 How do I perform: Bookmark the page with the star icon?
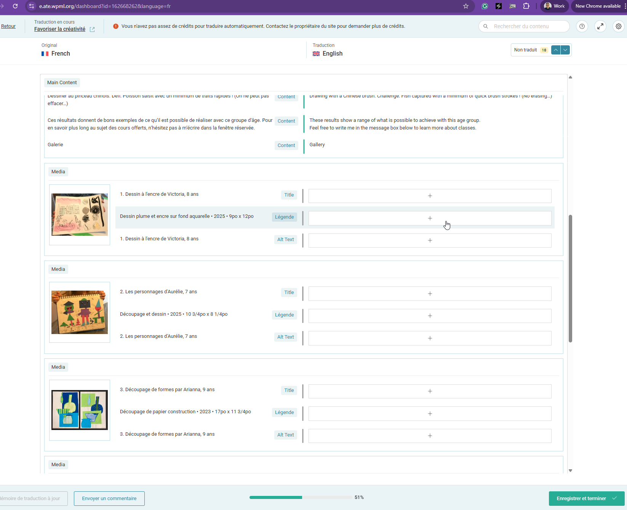(465, 6)
